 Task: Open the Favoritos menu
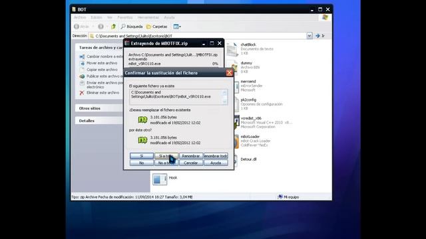125,17
